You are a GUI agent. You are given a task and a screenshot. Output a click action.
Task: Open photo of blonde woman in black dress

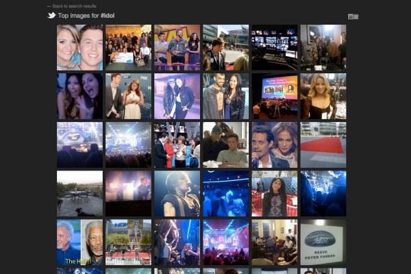[x=323, y=96]
